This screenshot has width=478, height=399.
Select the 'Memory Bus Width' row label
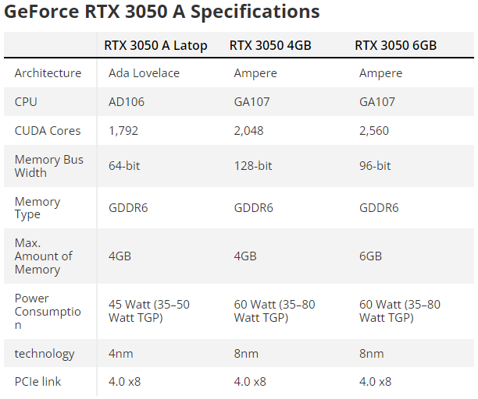pyautogui.click(x=49, y=166)
